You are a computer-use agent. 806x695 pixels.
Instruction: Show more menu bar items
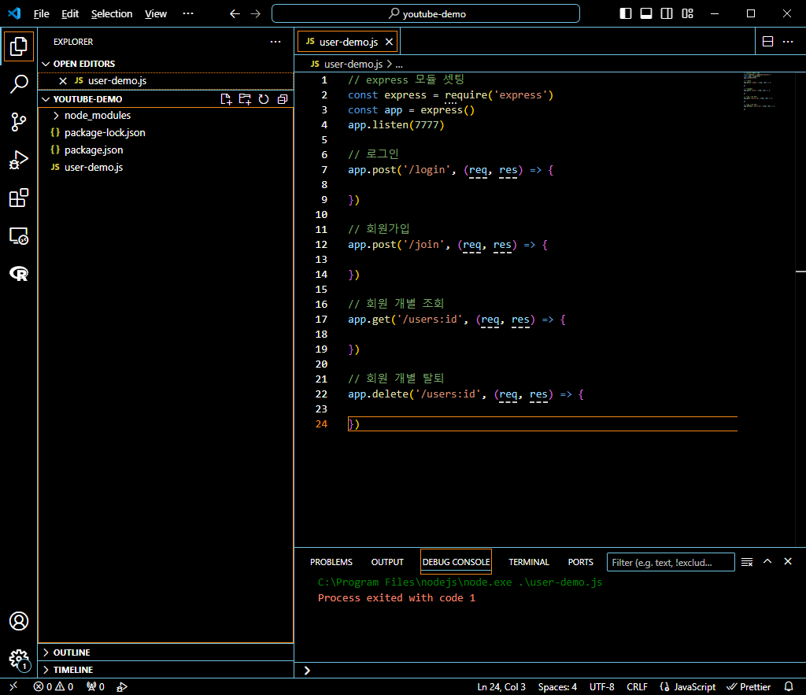188,14
